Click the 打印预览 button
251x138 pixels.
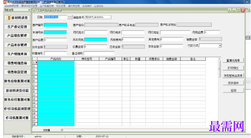point(233,68)
